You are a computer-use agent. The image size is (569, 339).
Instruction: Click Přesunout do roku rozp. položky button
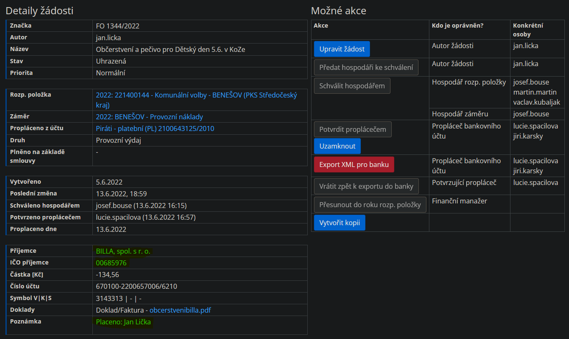coord(370,205)
